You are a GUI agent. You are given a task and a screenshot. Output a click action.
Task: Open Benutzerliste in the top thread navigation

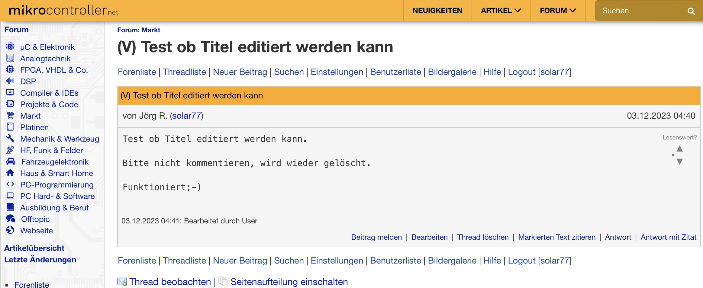395,72
